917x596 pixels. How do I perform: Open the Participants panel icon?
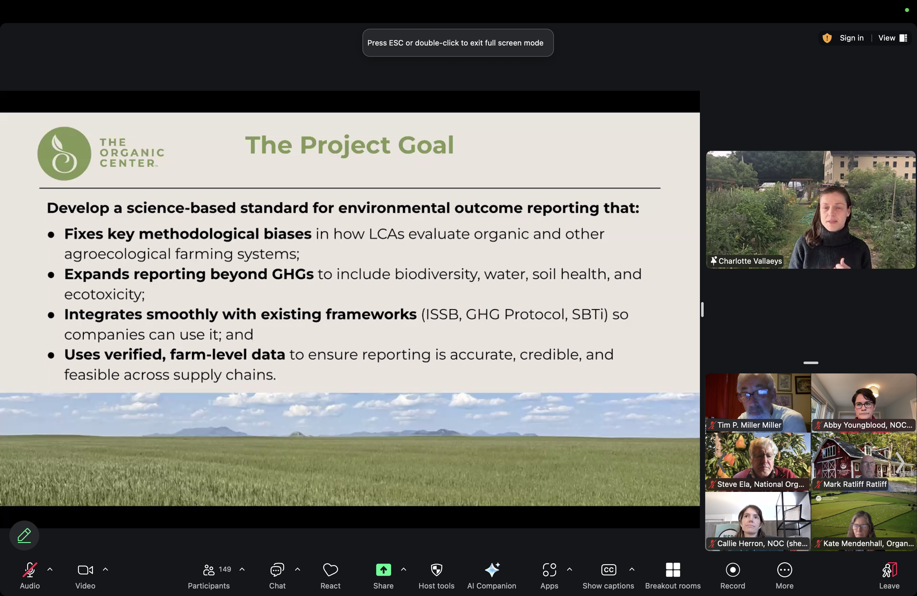point(209,570)
